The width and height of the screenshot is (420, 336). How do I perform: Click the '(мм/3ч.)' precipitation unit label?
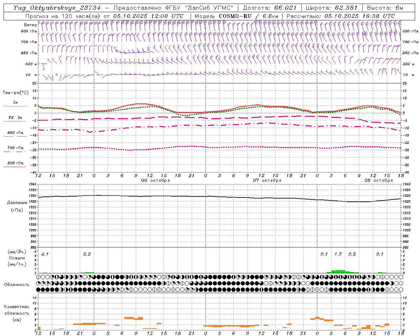click(16, 252)
